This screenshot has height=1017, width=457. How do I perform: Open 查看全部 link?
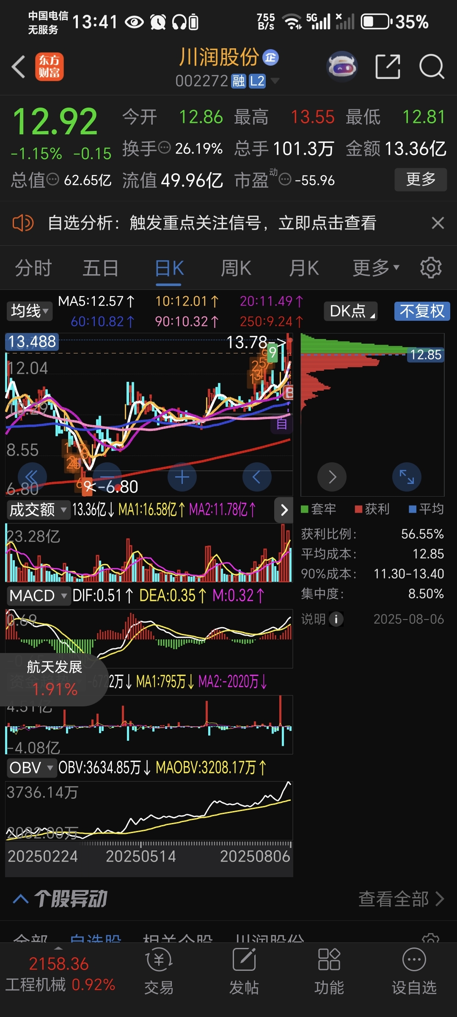pos(401,899)
